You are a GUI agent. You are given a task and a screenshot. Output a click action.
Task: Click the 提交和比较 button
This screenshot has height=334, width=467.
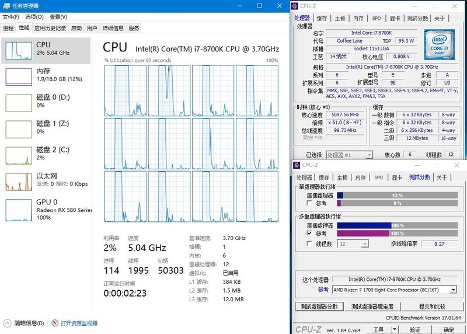[433, 307]
